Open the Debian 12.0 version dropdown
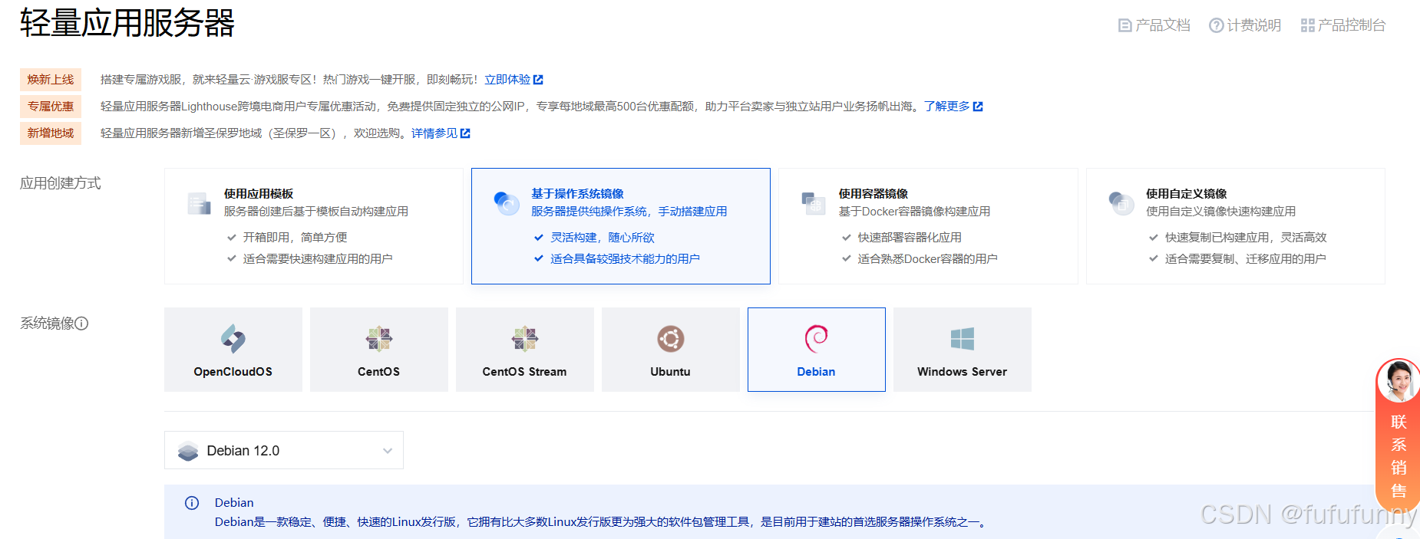Viewport: 1420px width, 539px height. 284,450
